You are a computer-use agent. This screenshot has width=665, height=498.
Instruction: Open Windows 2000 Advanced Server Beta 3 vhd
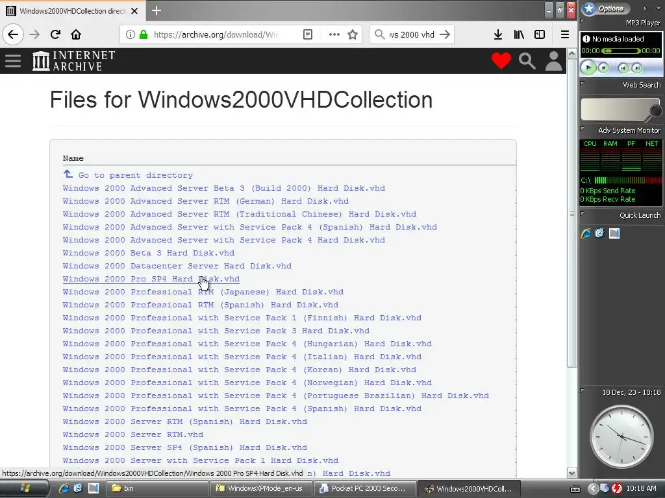click(224, 188)
